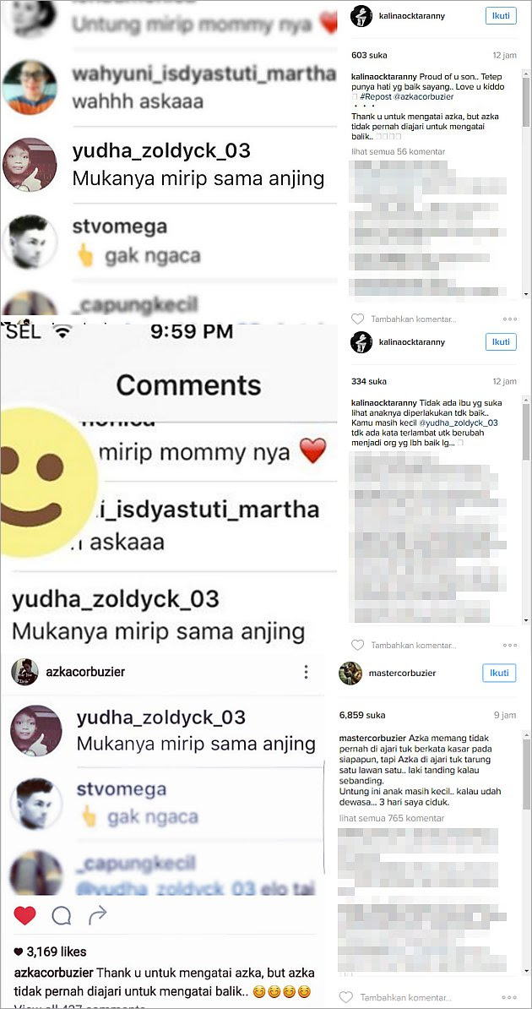Open top kalinaocktaranny profile avatar

point(361,15)
